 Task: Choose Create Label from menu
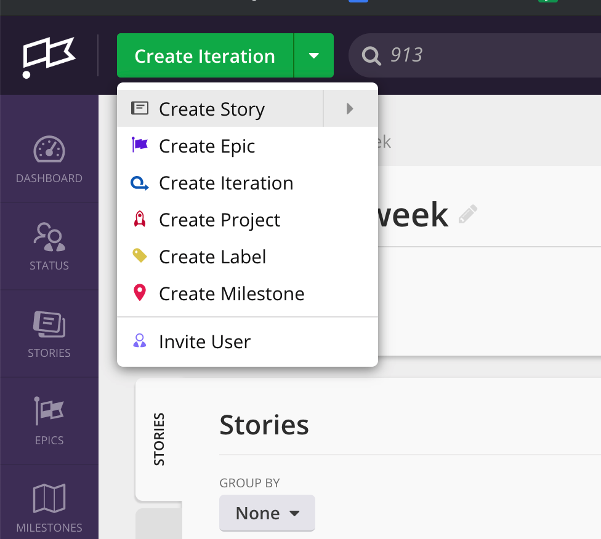point(247,257)
